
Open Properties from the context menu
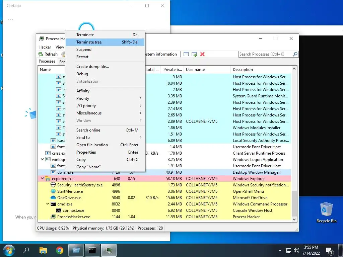105,152
